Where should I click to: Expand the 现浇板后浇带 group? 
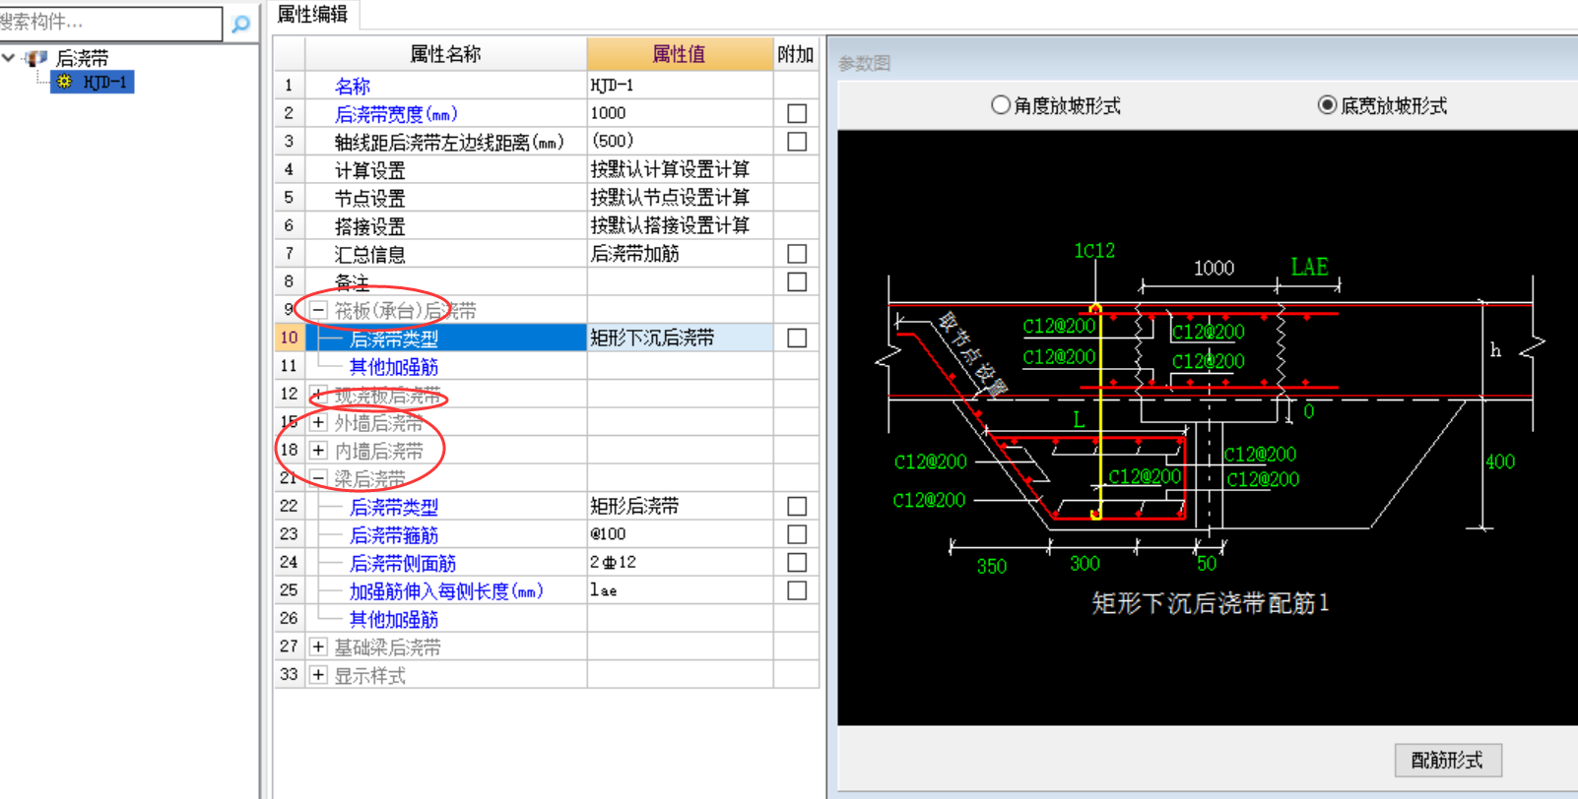pos(318,395)
